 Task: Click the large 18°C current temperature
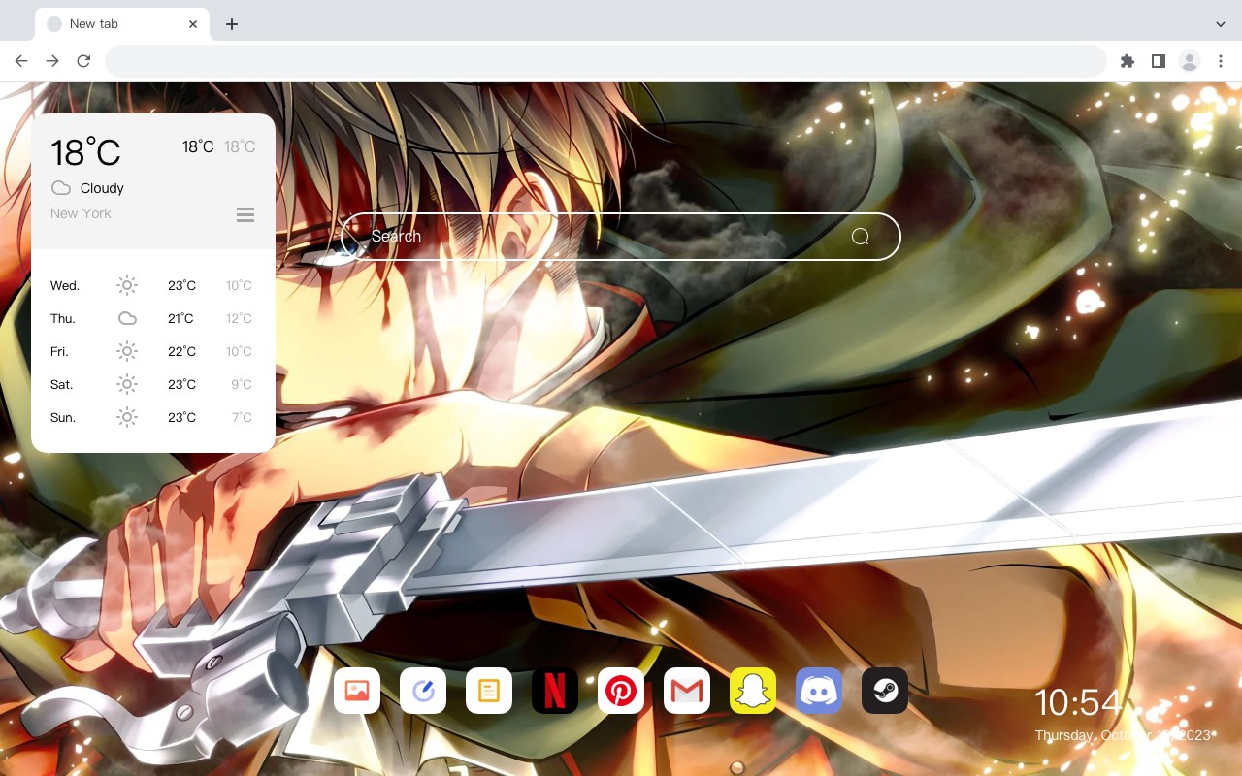tap(85, 153)
